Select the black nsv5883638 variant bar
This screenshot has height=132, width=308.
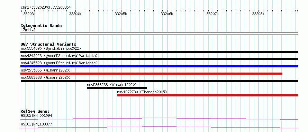tap(159, 81)
